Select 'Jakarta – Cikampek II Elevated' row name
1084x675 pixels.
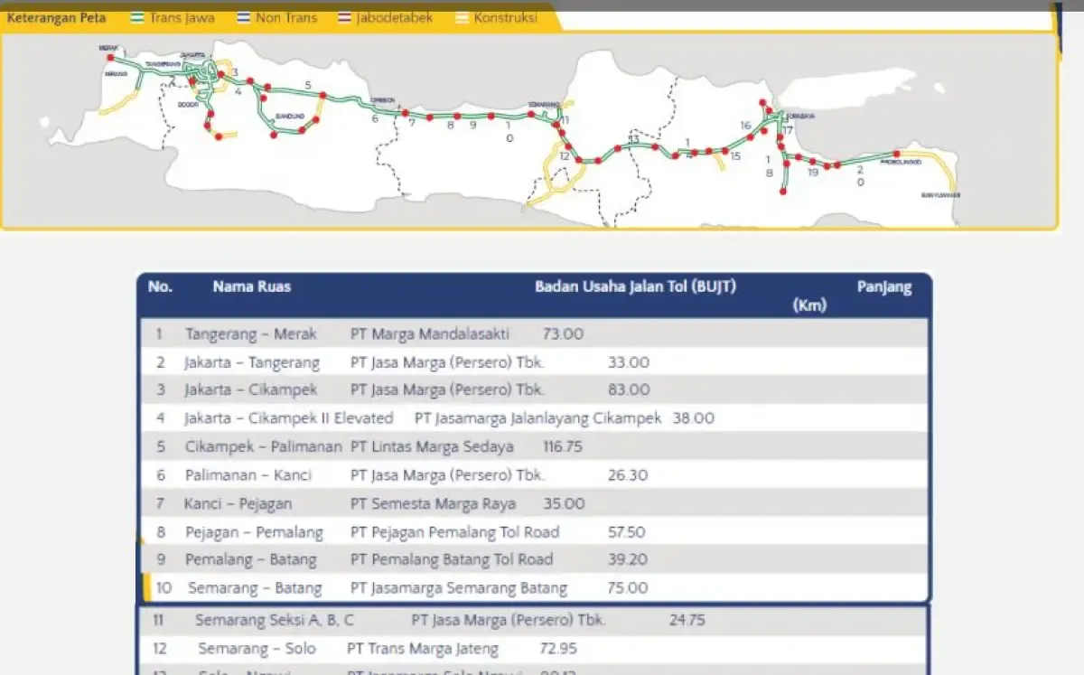tap(289, 418)
